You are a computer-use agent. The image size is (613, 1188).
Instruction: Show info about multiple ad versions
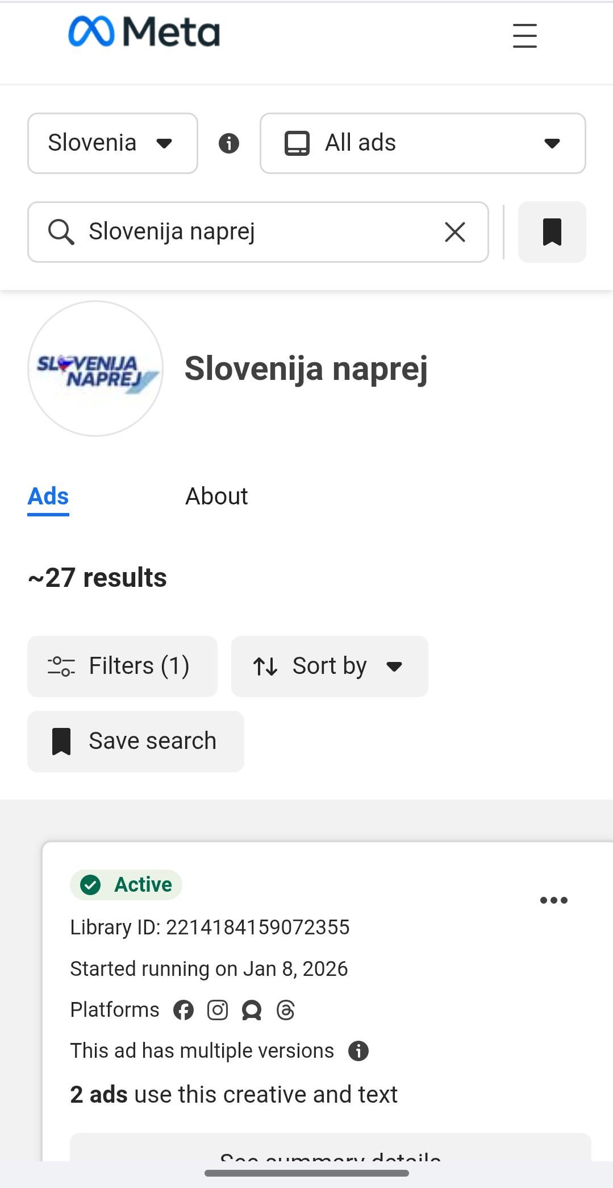click(358, 1051)
